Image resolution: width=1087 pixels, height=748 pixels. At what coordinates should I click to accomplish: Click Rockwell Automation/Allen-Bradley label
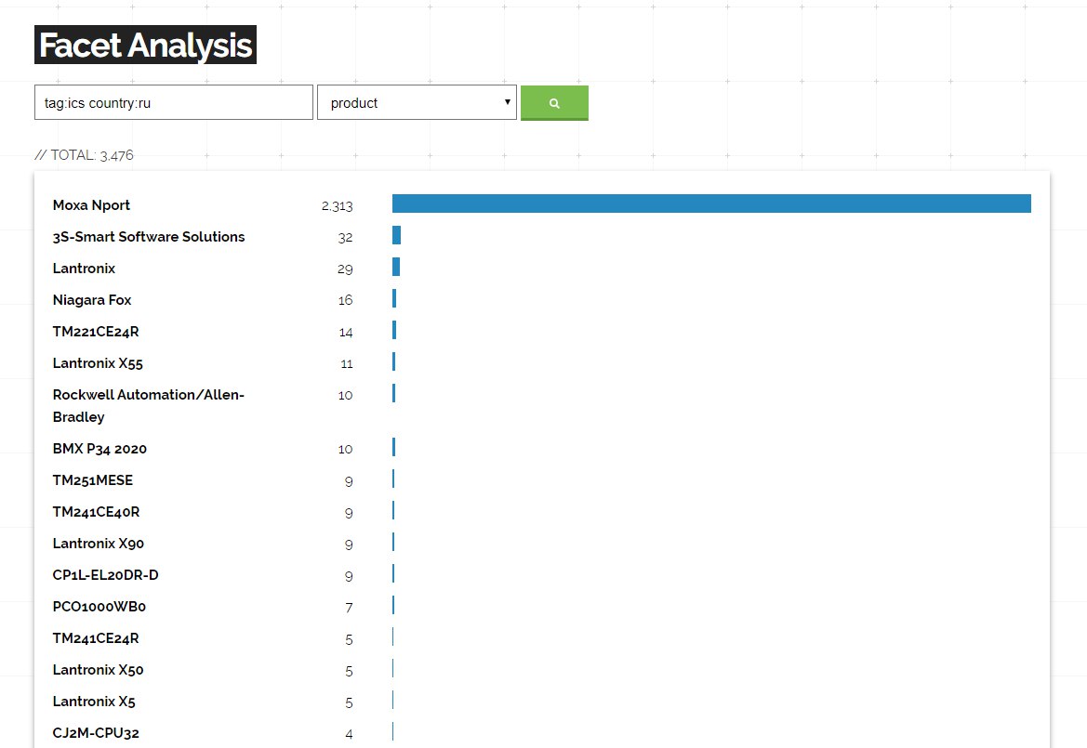149,405
